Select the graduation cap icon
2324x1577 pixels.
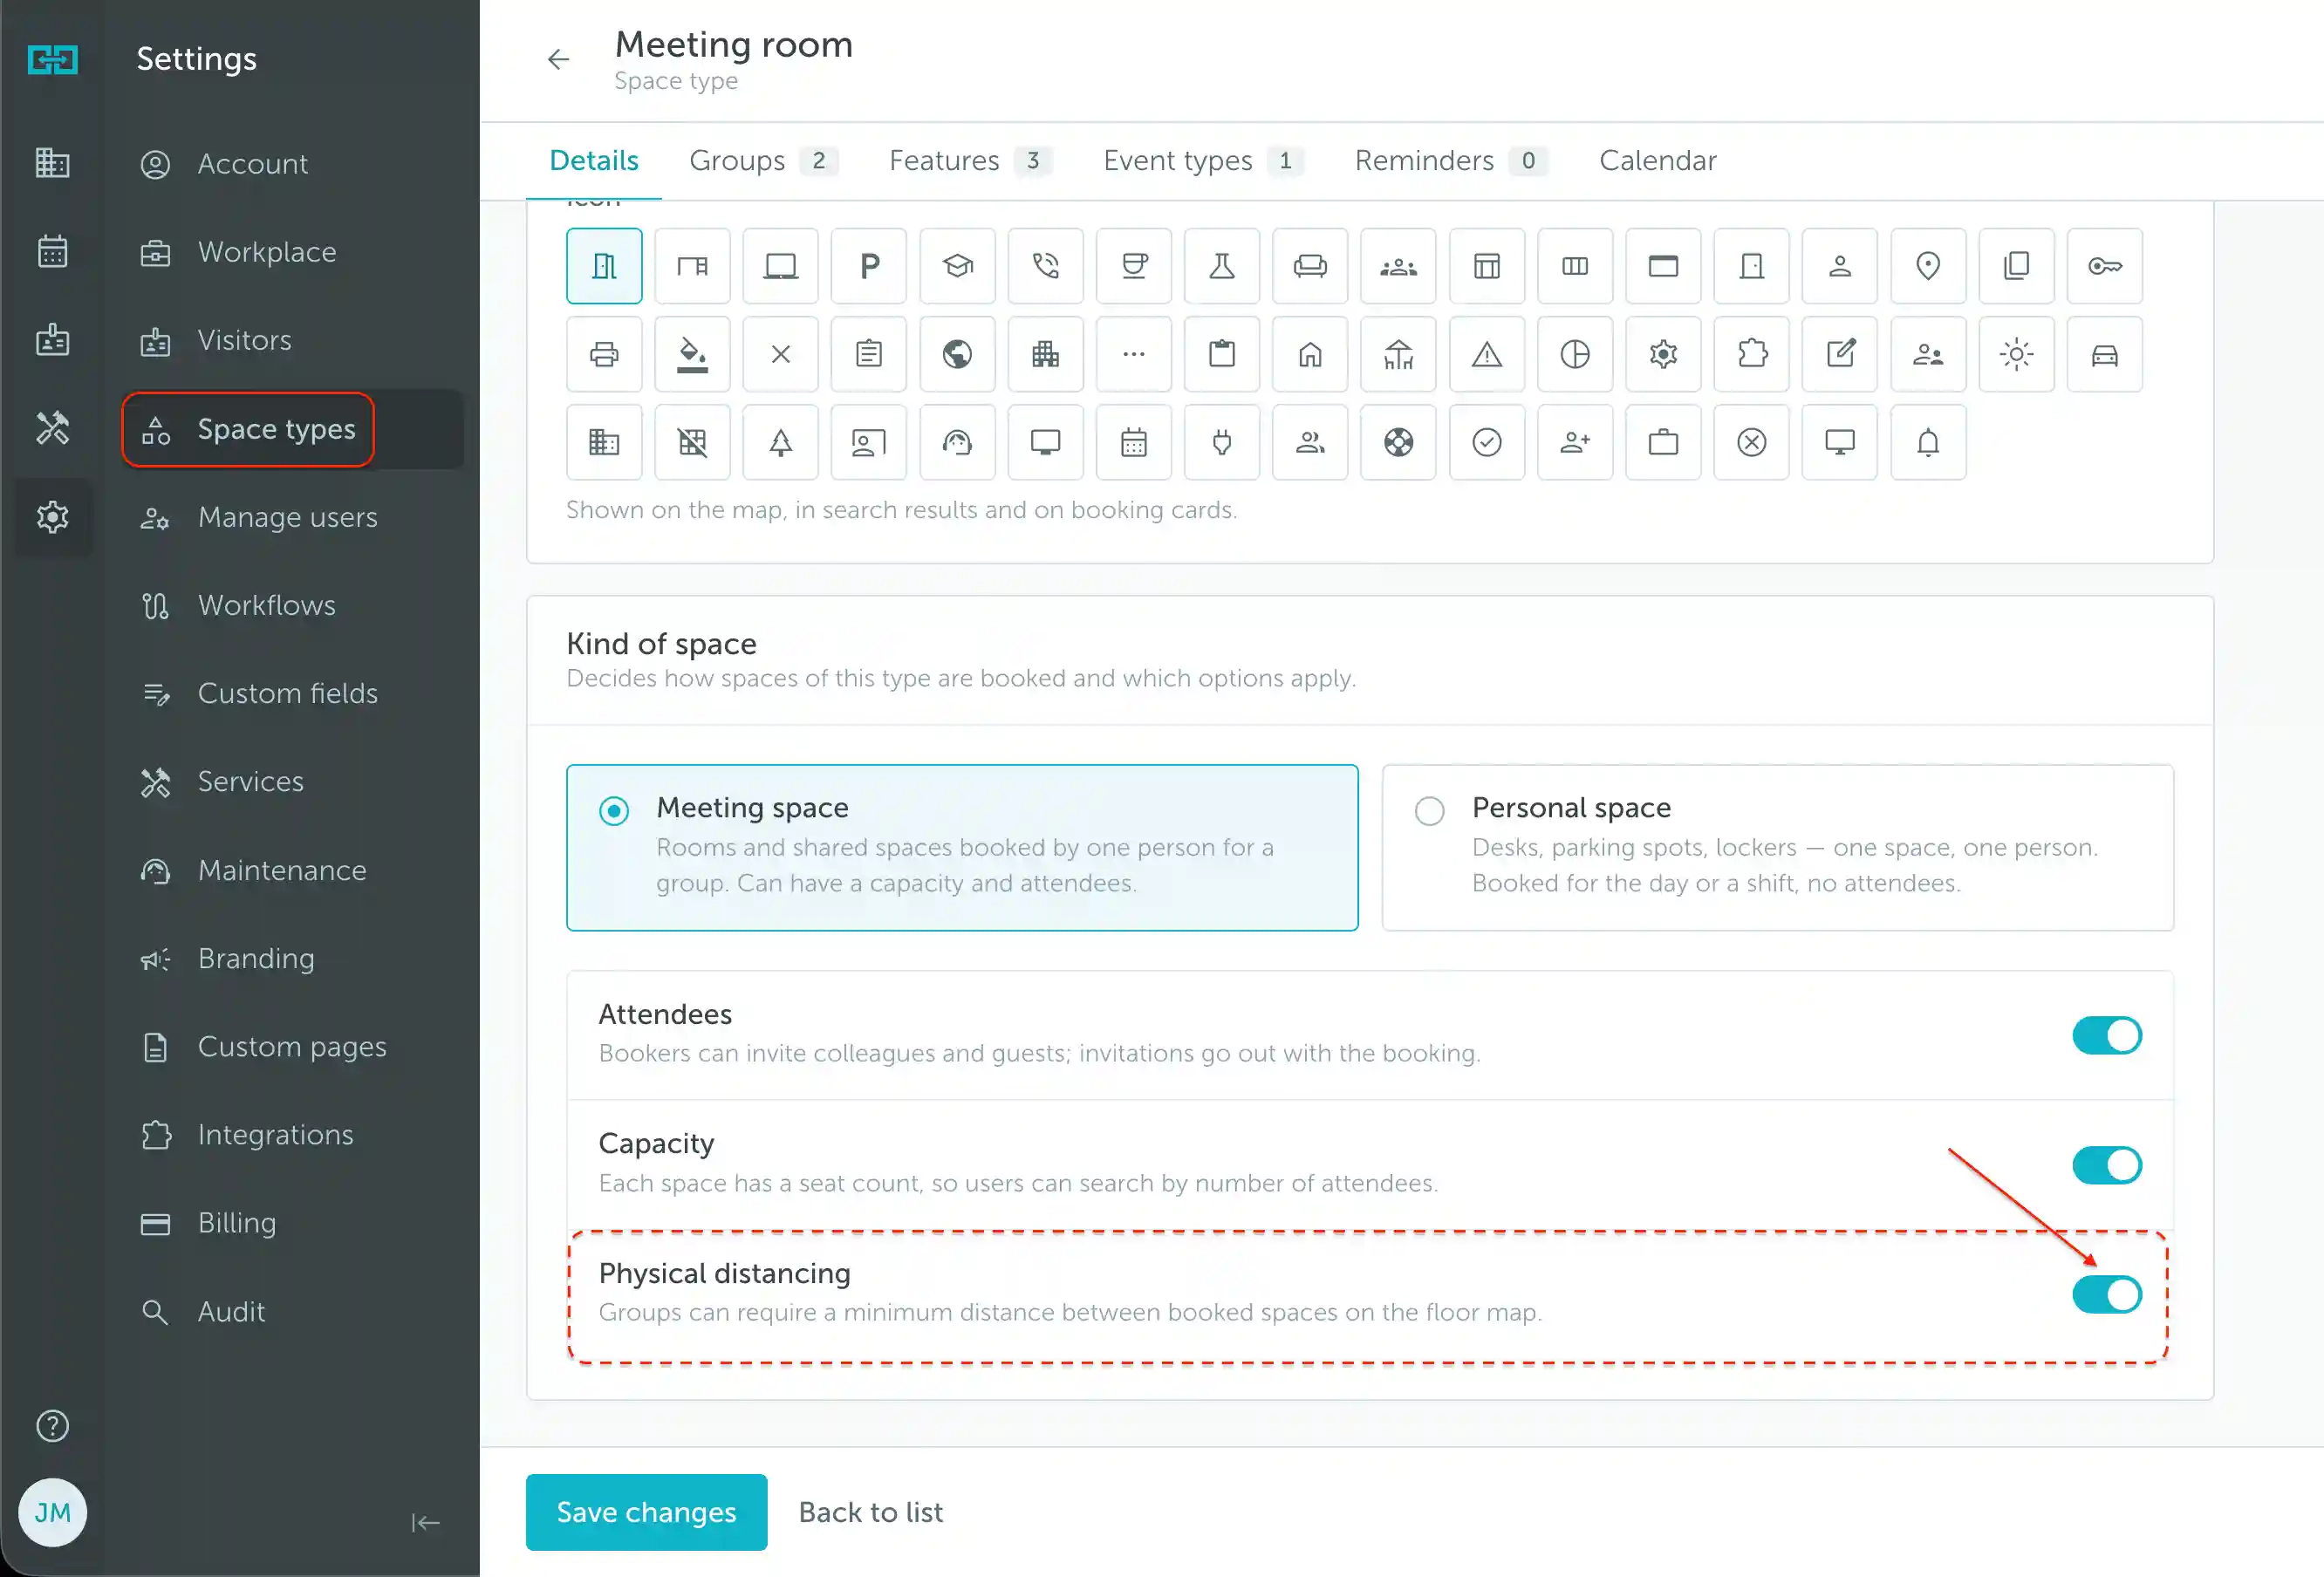(957, 266)
